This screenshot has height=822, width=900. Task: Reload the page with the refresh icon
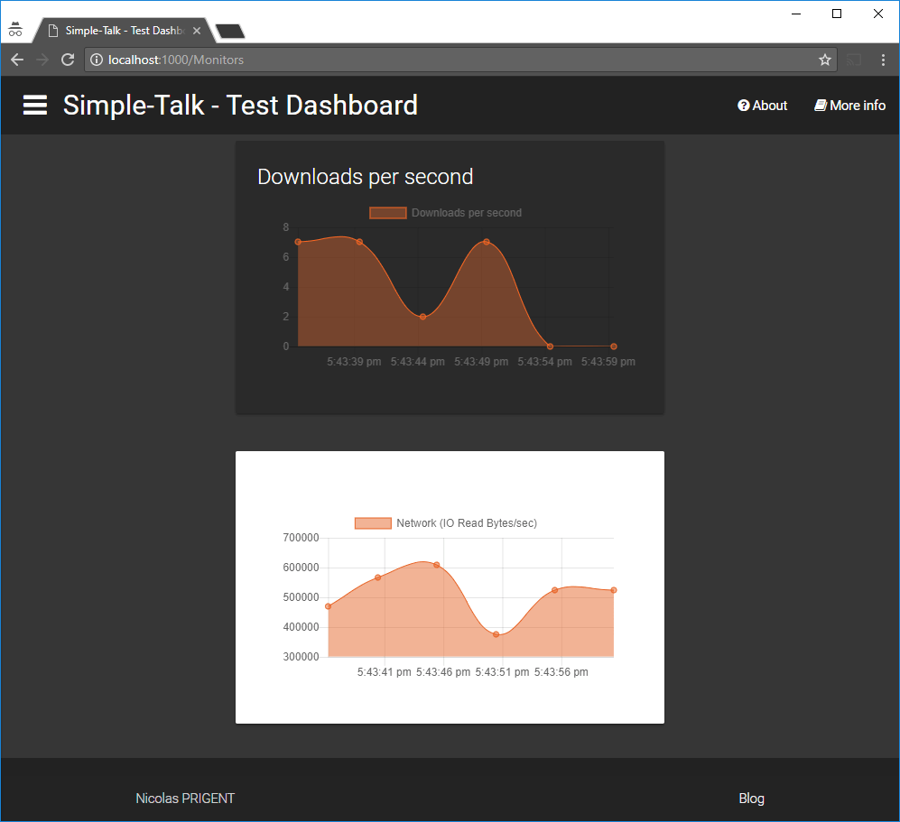click(x=68, y=60)
